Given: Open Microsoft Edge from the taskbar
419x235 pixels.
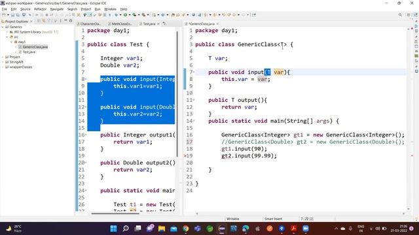Looking at the screenshot, I should tap(246, 228).
